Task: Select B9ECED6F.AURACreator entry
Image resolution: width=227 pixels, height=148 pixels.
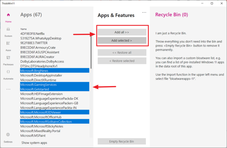Action: [54, 57]
